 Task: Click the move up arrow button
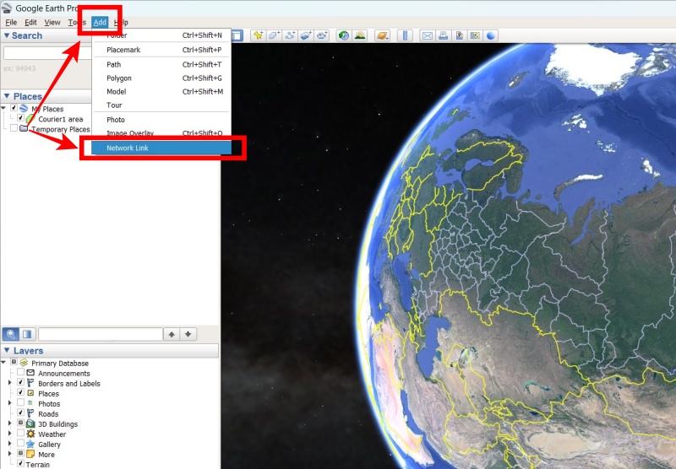point(172,334)
